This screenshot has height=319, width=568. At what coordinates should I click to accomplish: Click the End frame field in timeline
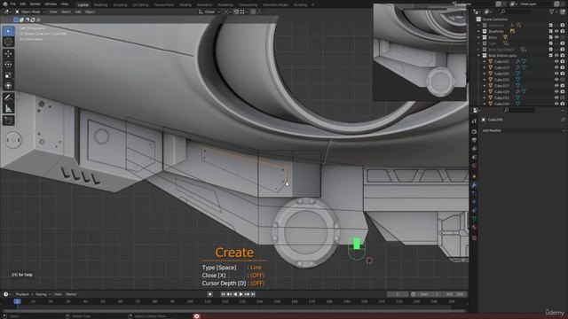click(455, 294)
